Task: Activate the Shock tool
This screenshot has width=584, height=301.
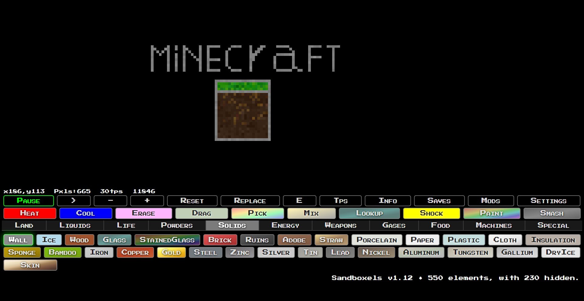Action: tap(431, 213)
